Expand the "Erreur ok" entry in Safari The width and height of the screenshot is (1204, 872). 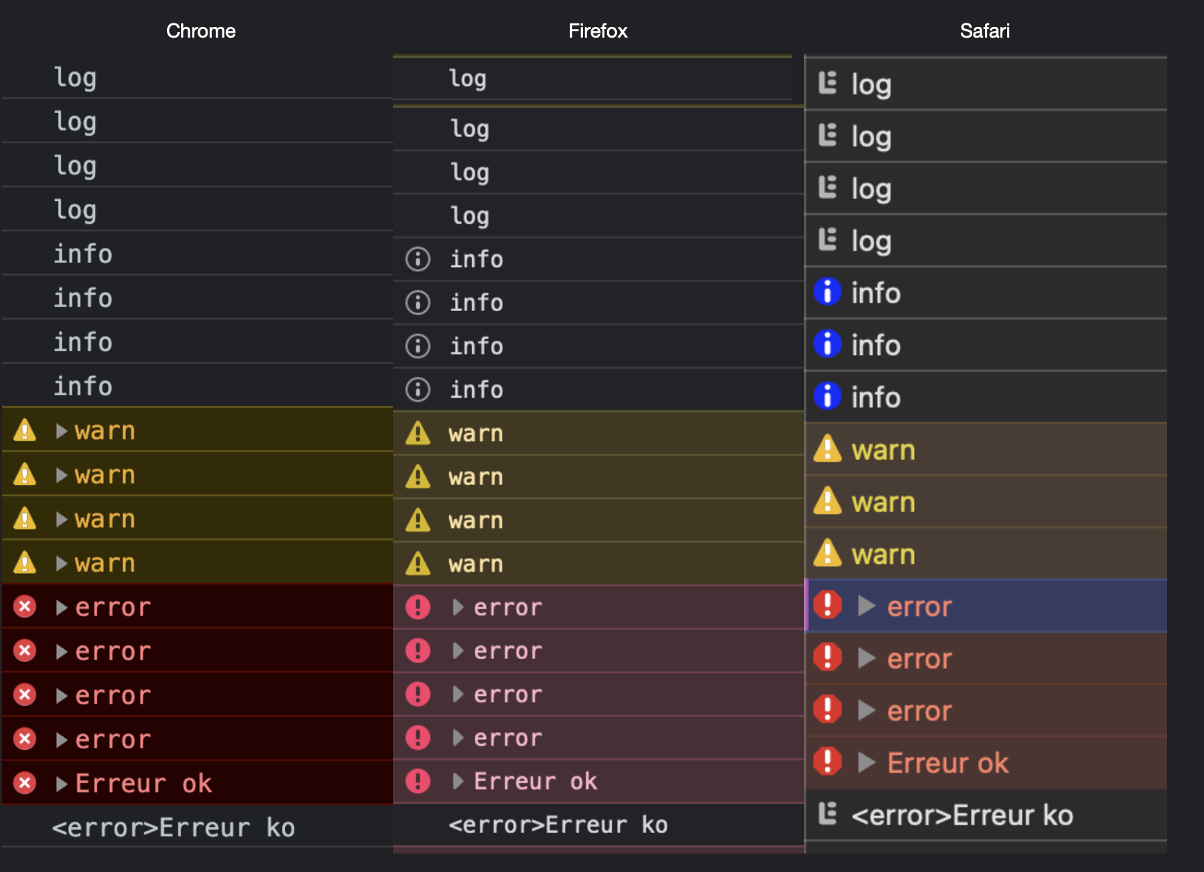point(866,762)
